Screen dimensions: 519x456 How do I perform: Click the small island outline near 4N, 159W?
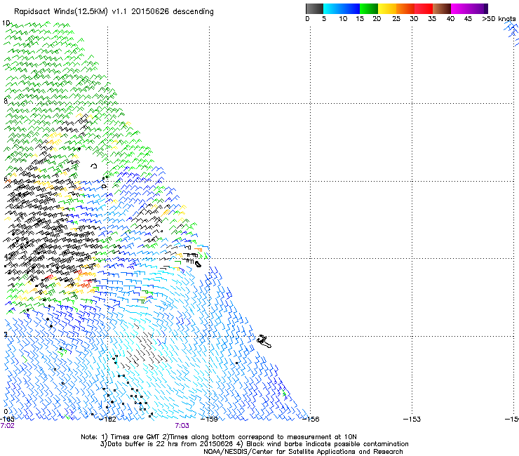pos(198,264)
